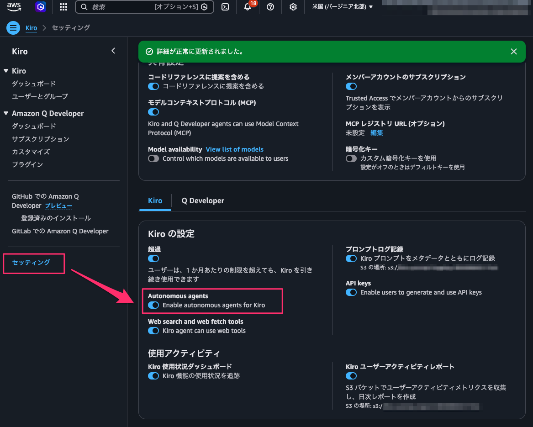
Task: Click 編集 for MCP registry URL
Action: point(377,132)
